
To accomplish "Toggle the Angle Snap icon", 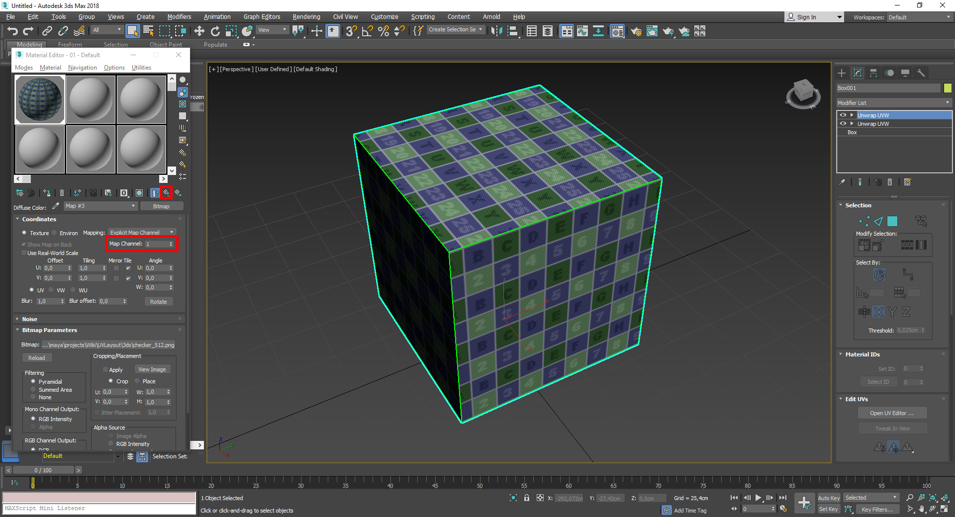I will 367,31.
